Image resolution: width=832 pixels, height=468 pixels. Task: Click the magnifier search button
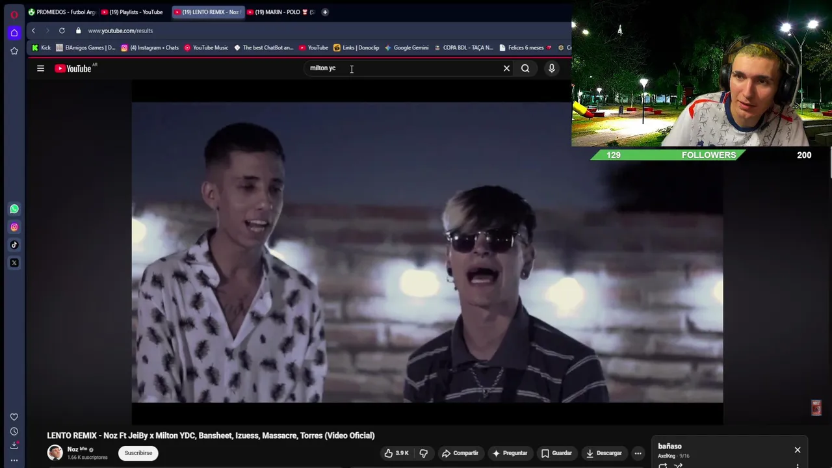tap(525, 68)
